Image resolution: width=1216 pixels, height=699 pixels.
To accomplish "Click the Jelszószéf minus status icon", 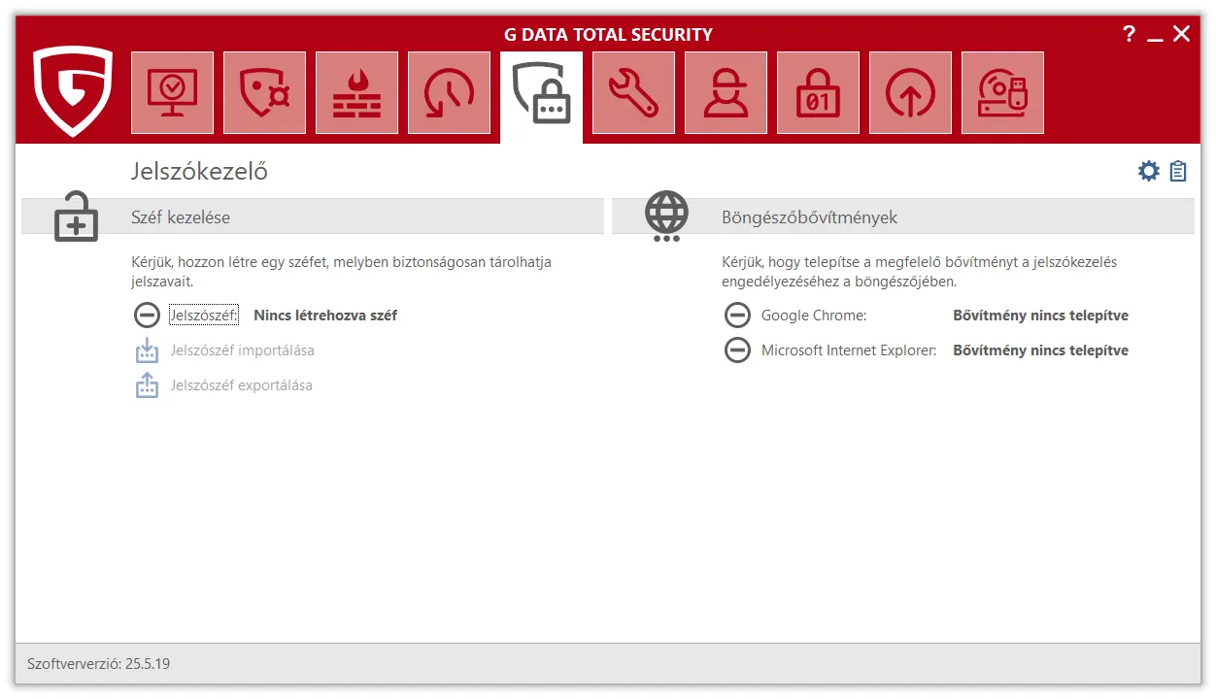I will pos(147,316).
